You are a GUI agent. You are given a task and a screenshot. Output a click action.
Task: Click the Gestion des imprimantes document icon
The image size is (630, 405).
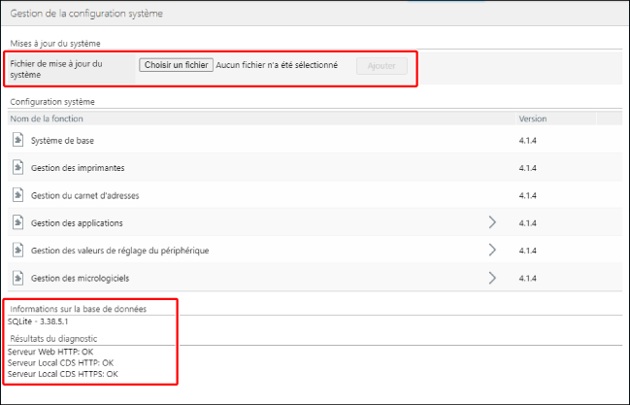(17, 168)
